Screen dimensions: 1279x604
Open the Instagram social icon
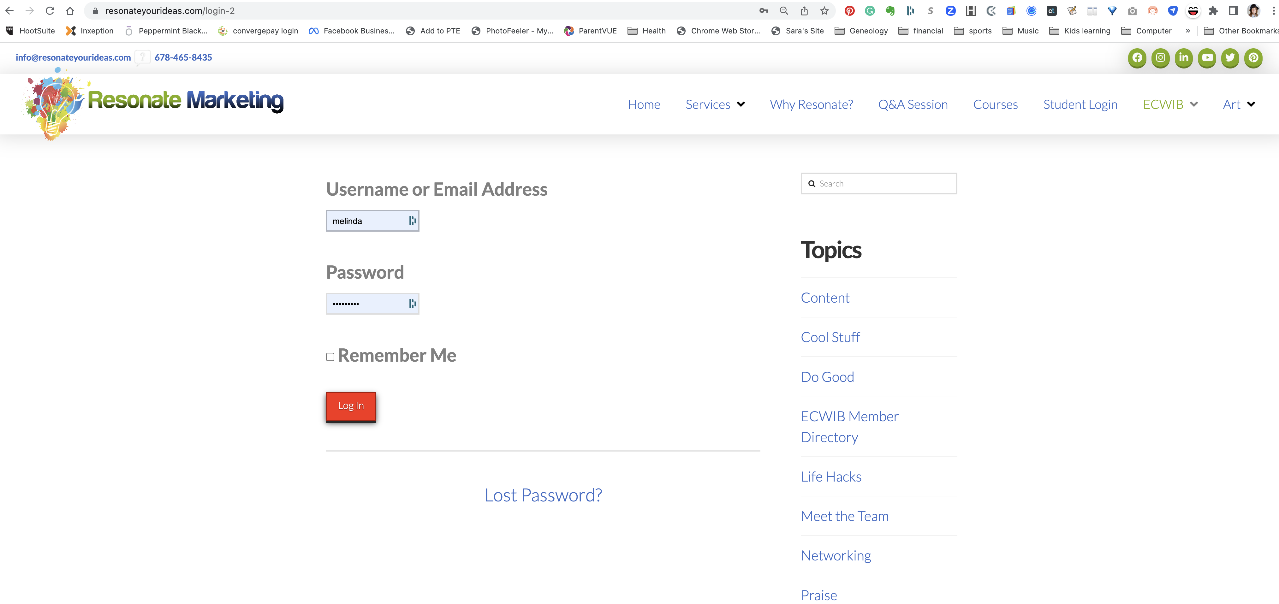coord(1160,57)
